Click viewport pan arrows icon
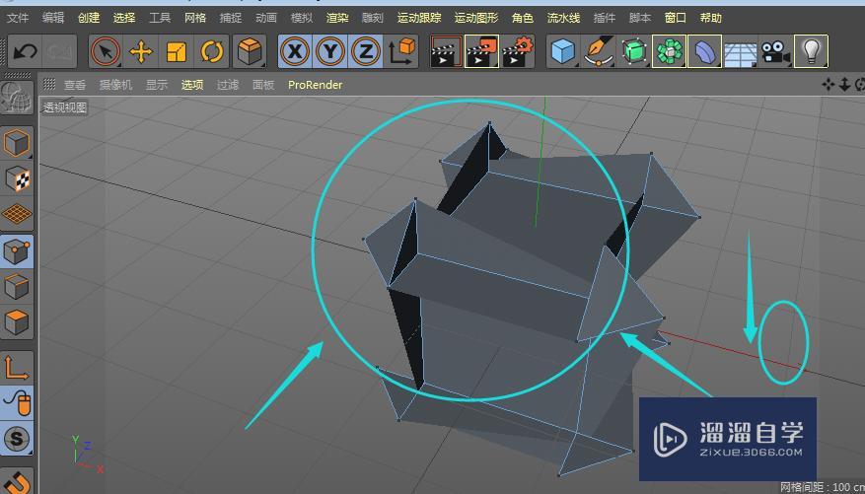Image resolution: width=865 pixels, height=494 pixels. pos(828,85)
